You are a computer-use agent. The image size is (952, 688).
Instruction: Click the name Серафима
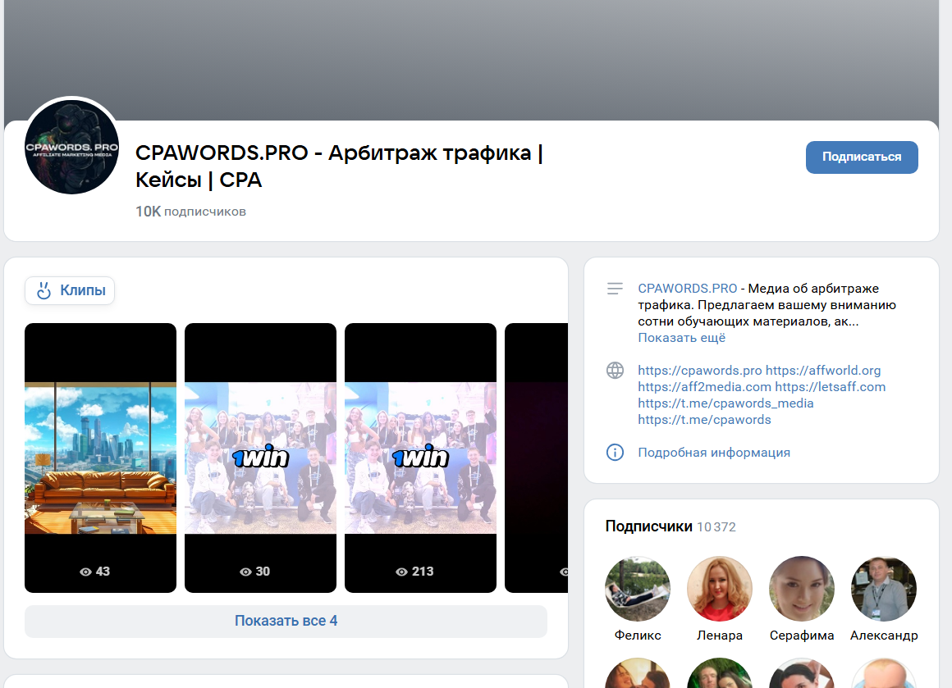pyautogui.click(x=802, y=636)
